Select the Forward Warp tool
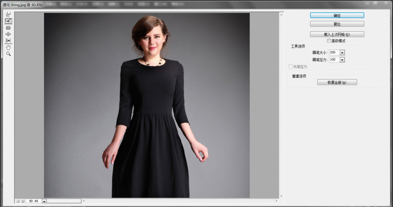Screen dimensions: 393x207 (8, 14)
